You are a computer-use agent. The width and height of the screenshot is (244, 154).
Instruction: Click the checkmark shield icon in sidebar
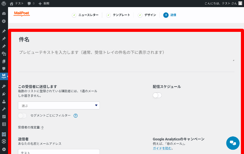click(x=4, y=134)
